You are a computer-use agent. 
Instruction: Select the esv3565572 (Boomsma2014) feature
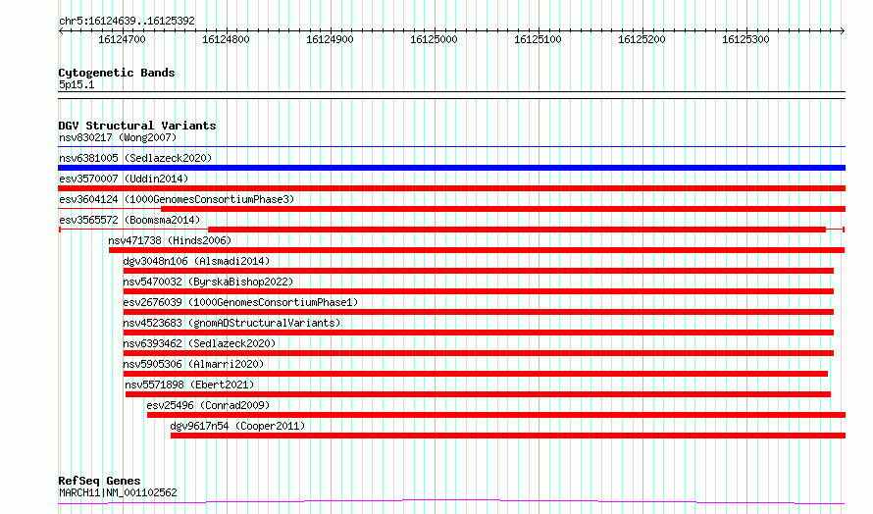tap(129, 220)
